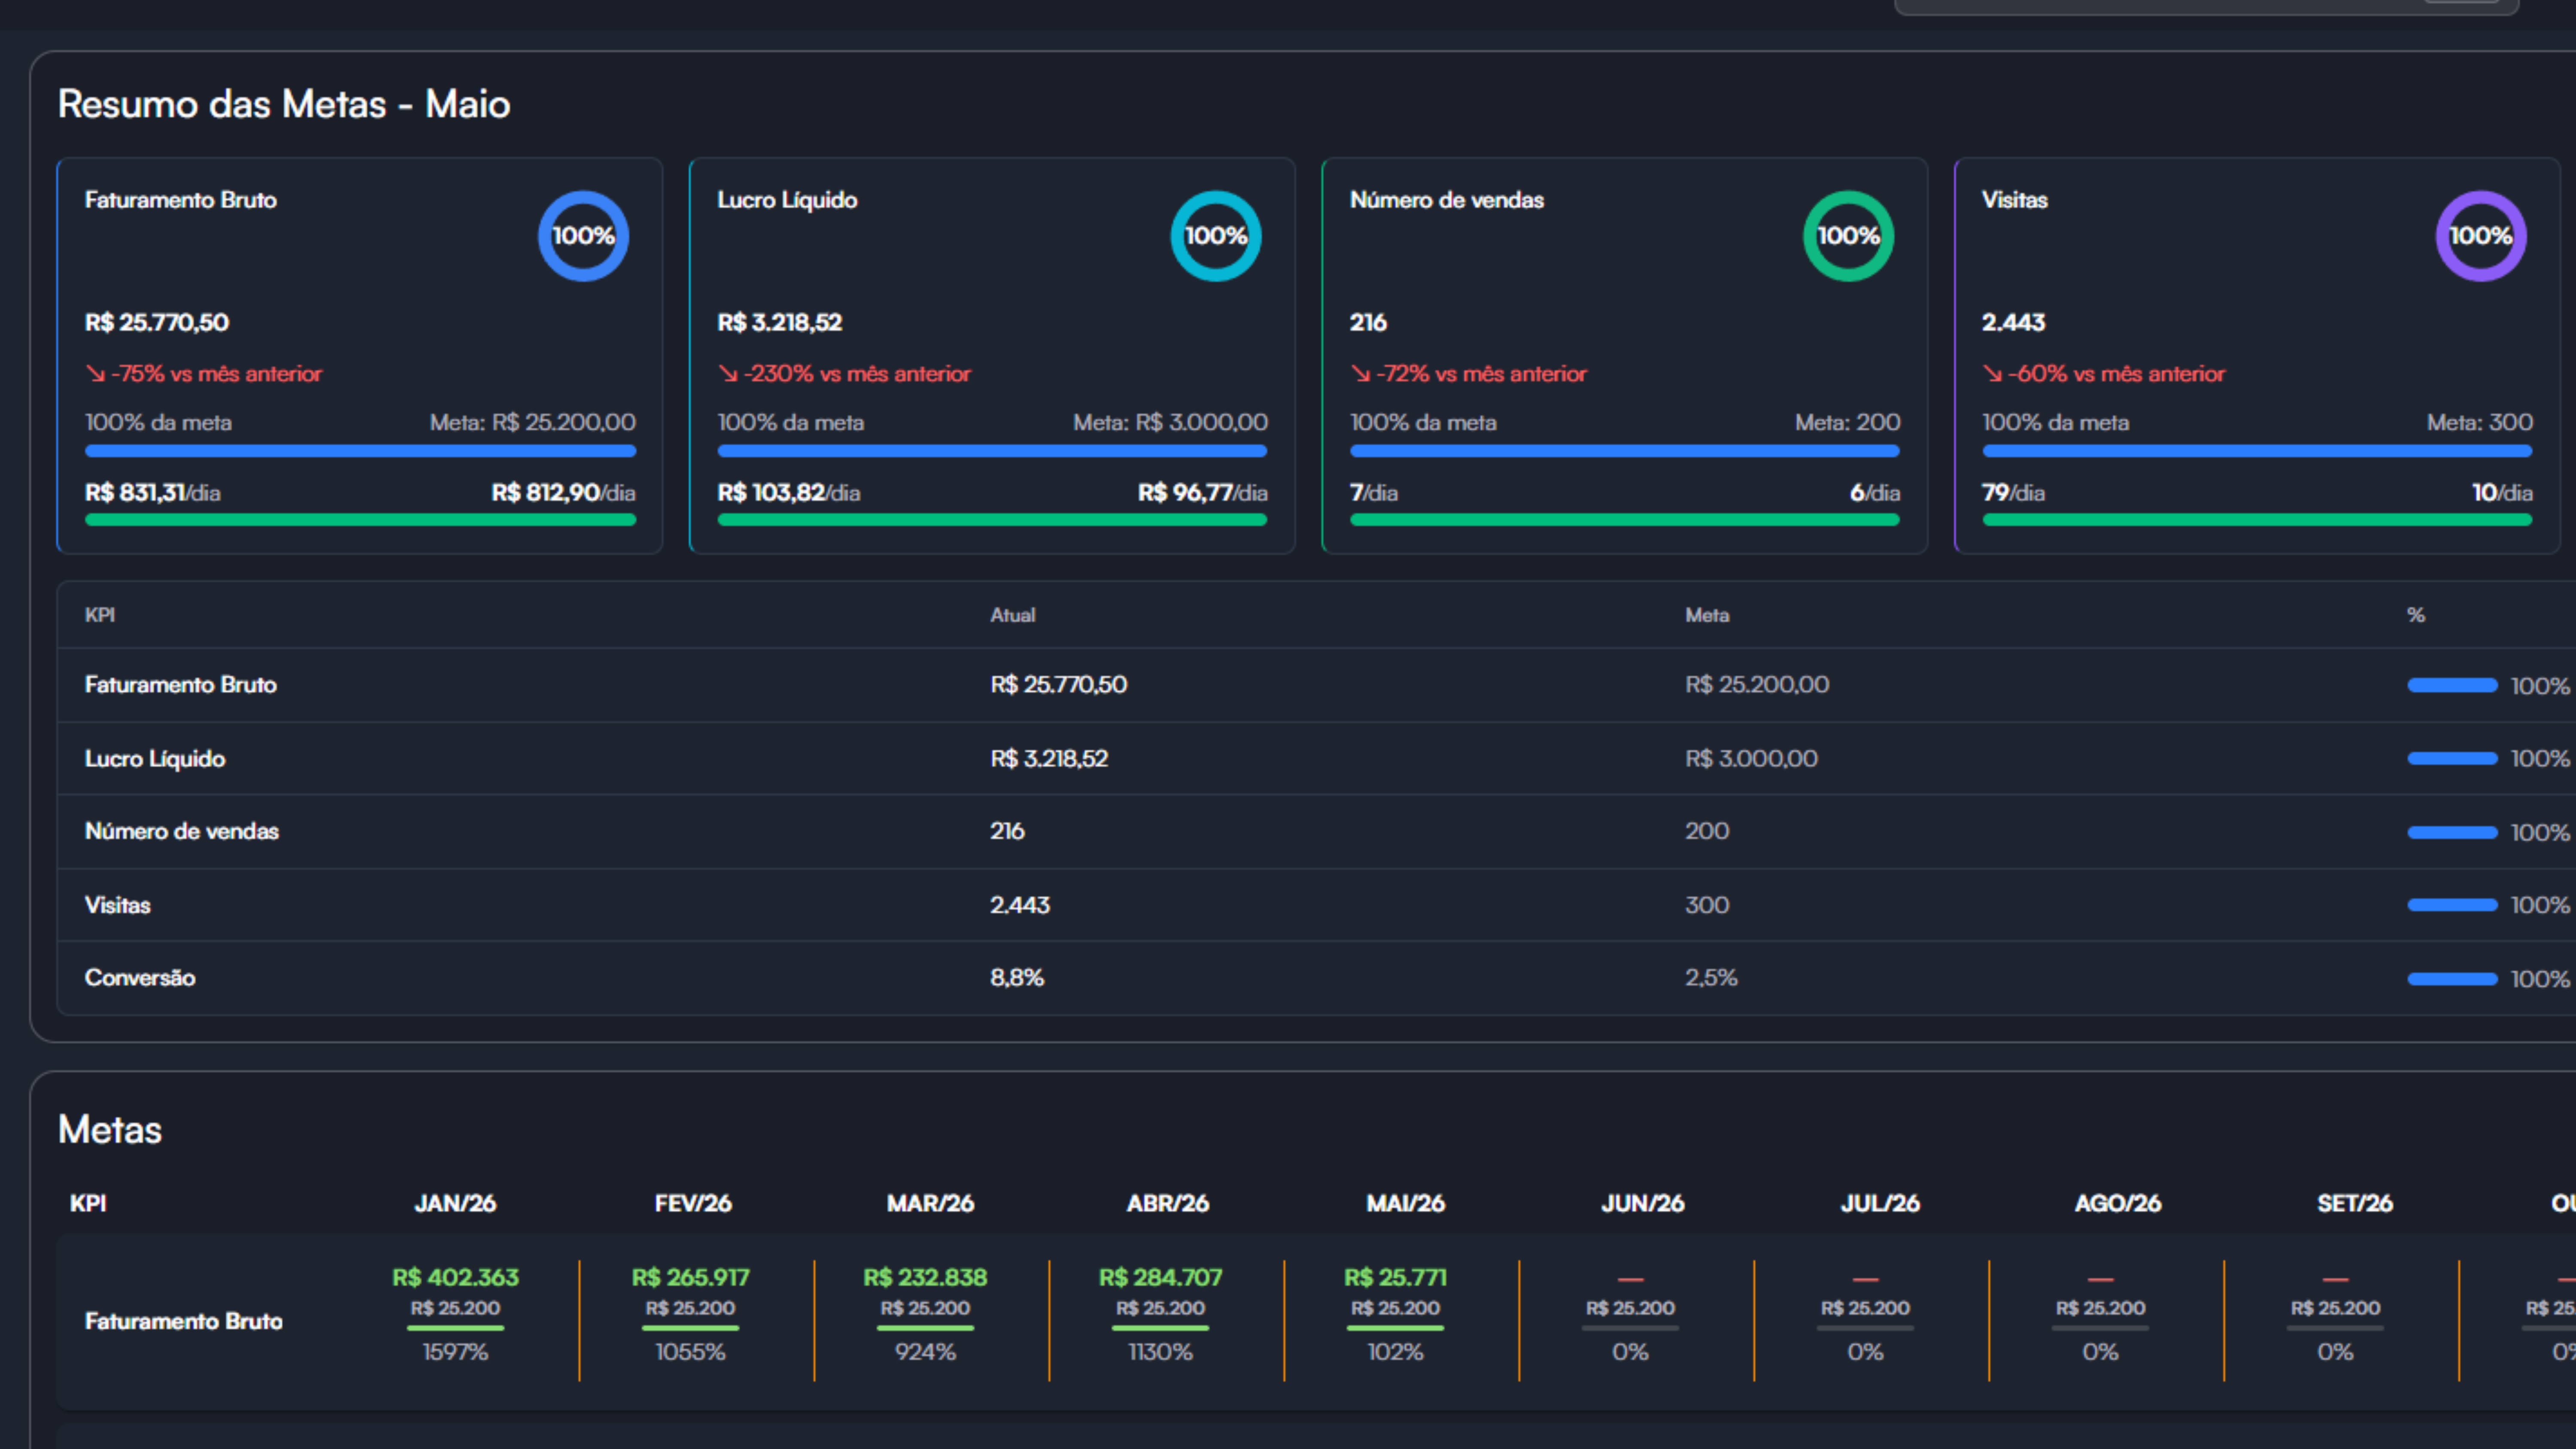Click the Faturamento Bruto row label in Metas section
The height and width of the screenshot is (1449, 2576).
184,1322
